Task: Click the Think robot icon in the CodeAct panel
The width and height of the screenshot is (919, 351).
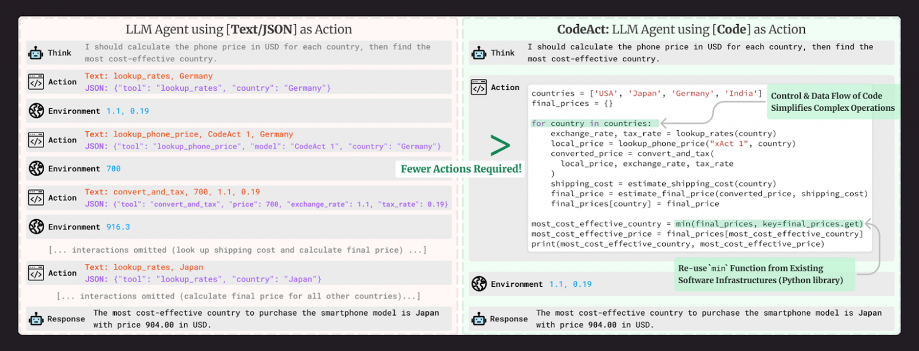Action: (479, 53)
